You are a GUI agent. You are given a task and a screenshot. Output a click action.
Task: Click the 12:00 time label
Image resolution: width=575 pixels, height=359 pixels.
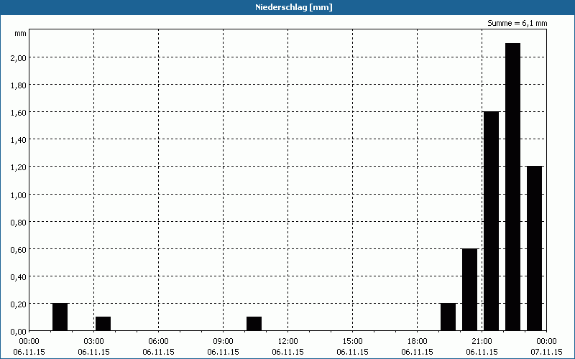pos(288,342)
